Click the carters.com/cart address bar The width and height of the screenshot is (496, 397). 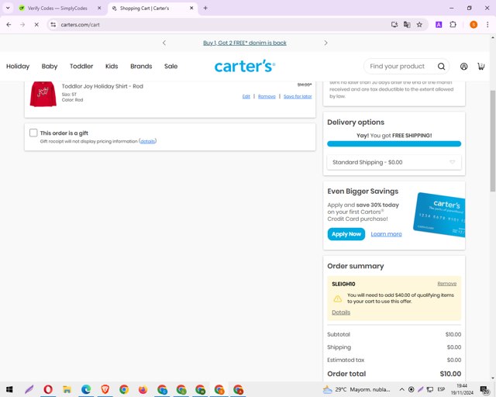coord(222,25)
